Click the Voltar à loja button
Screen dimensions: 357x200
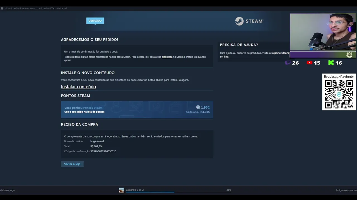click(x=72, y=164)
